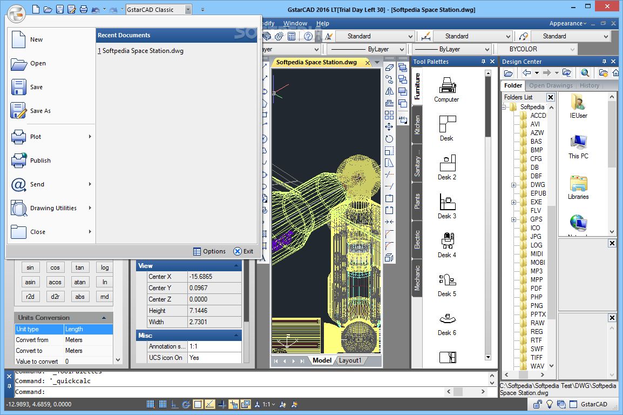The width and height of the screenshot is (623, 415).
Task: Open Search icon in Design Center
Action: (585, 73)
